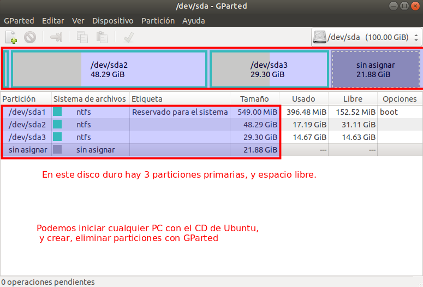Click the 17.19 GiB used cell
Viewport: 423px width, 287px height.
303,125
